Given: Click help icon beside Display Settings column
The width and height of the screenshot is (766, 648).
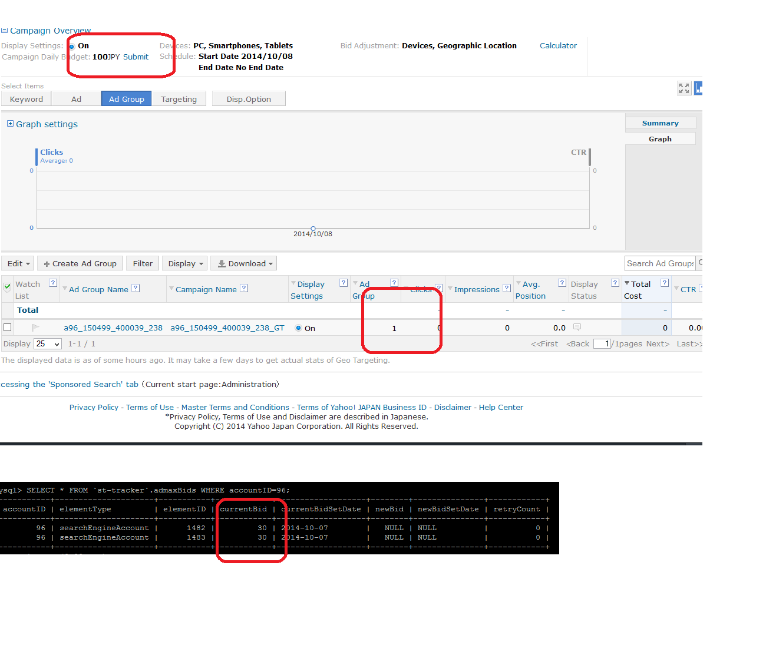Looking at the screenshot, I should (x=344, y=283).
